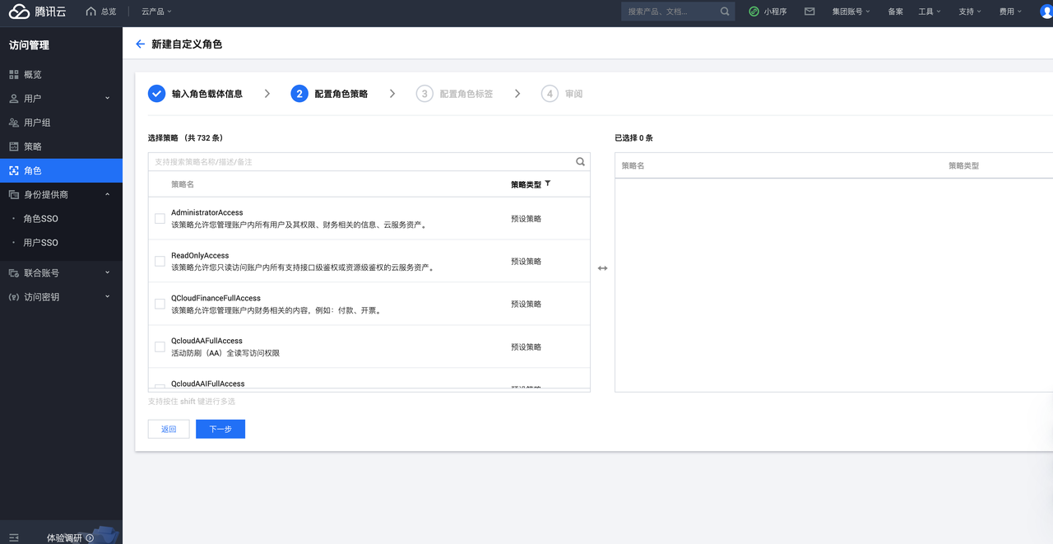Expand the 用户 sidebar chevron

tap(108, 98)
